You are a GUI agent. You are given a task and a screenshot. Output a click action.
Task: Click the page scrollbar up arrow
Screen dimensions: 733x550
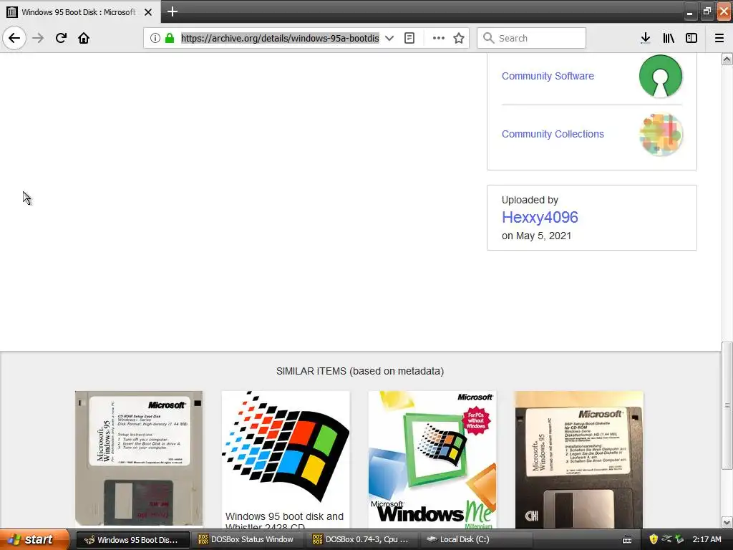pos(727,59)
